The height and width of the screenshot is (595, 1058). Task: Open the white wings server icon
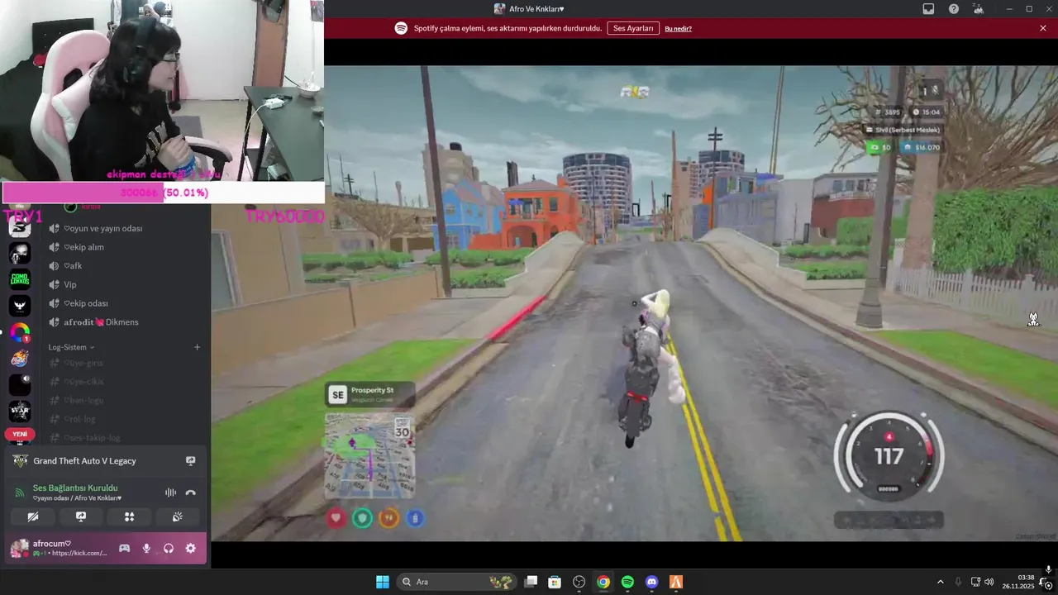[x=20, y=306]
